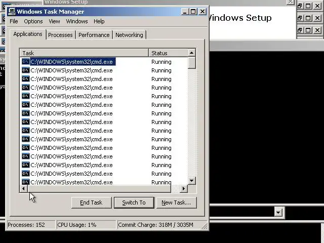Click the Task Manager title bar icon
Viewport: 324px width, 243px height.
[12, 11]
